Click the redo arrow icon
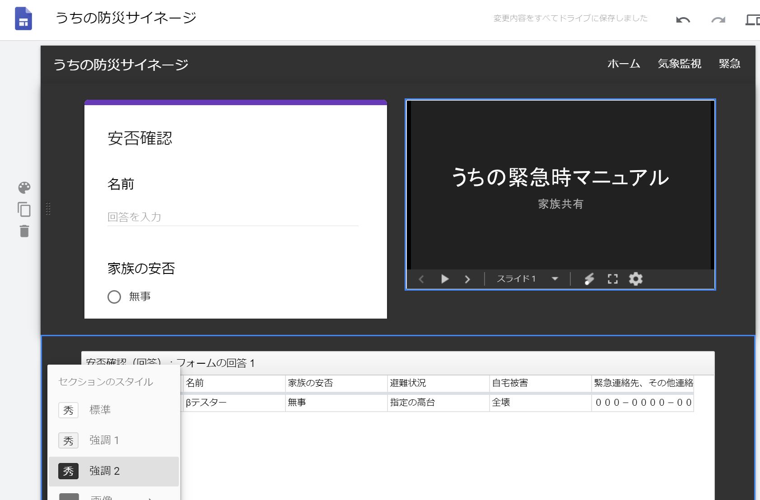Viewport: 760px width, 500px height. tap(718, 20)
